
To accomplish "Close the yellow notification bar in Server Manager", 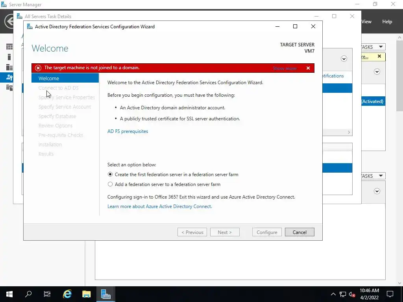I will (x=379, y=56).
